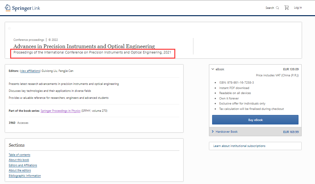Click the © 2022 copyright text
The height and width of the screenshot is (184, 315).
tap(53, 40)
